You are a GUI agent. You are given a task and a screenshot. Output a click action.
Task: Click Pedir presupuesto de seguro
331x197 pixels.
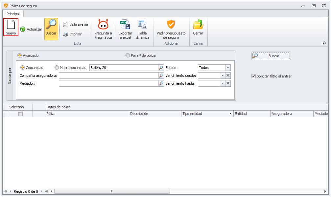pyautogui.click(x=171, y=29)
